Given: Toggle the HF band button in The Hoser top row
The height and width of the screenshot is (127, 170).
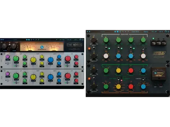Looking at the screenshot, I should (x=67, y=66).
